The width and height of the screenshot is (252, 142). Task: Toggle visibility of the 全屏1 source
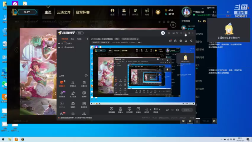click(x=59, y=44)
